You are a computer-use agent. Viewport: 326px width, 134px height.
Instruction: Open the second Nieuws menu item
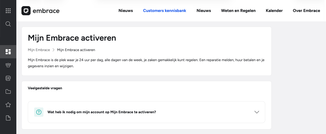pyautogui.click(x=204, y=11)
